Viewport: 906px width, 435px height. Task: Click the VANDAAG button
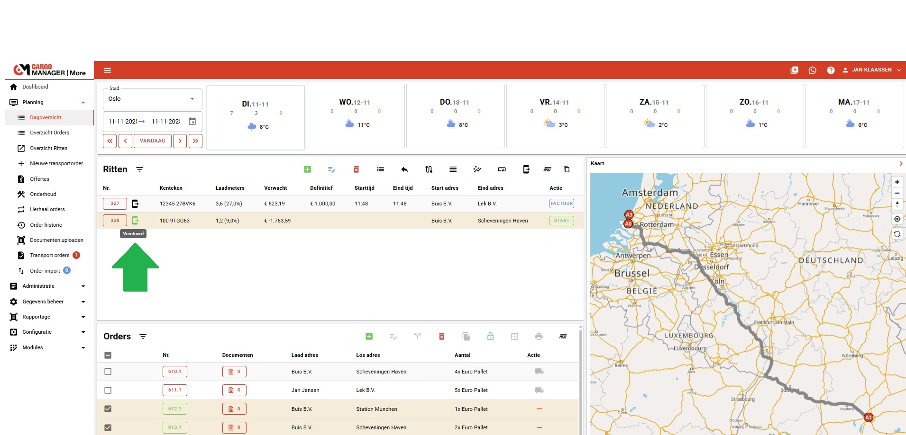point(153,141)
